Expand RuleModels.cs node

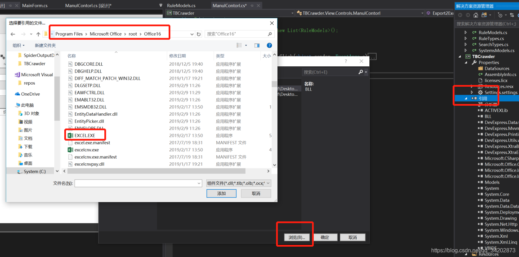click(x=465, y=32)
